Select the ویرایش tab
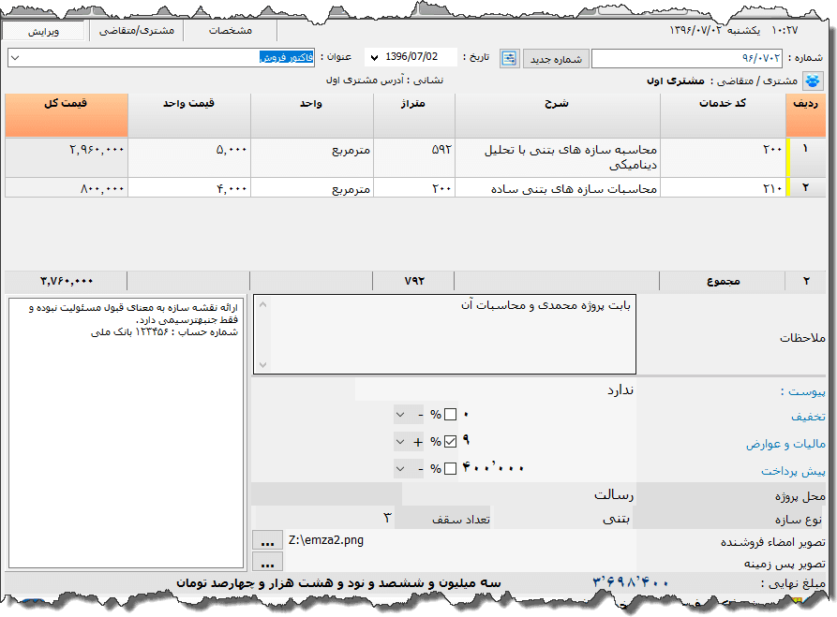The height and width of the screenshot is (617, 837). (x=42, y=30)
